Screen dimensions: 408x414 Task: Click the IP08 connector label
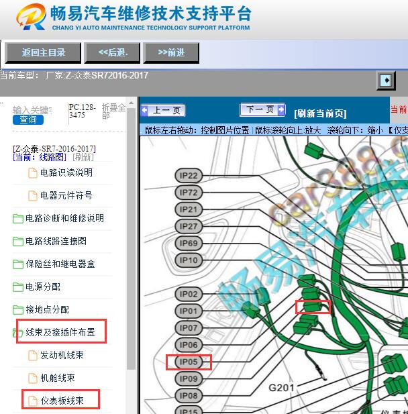(x=189, y=395)
